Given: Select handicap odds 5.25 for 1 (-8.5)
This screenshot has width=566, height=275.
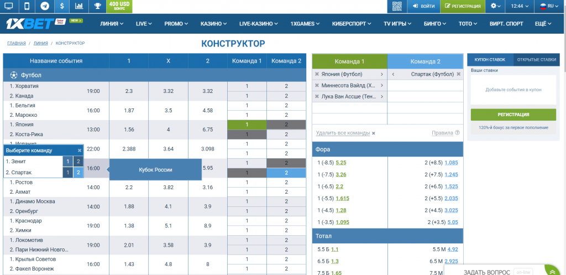Looking at the screenshot, I should 340,163.
